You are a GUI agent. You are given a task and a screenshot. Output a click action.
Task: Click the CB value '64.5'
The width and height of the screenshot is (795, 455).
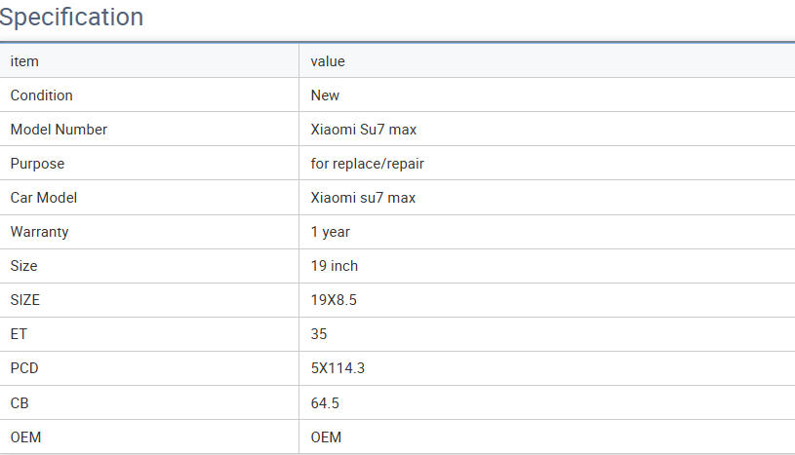click(325, 402)
